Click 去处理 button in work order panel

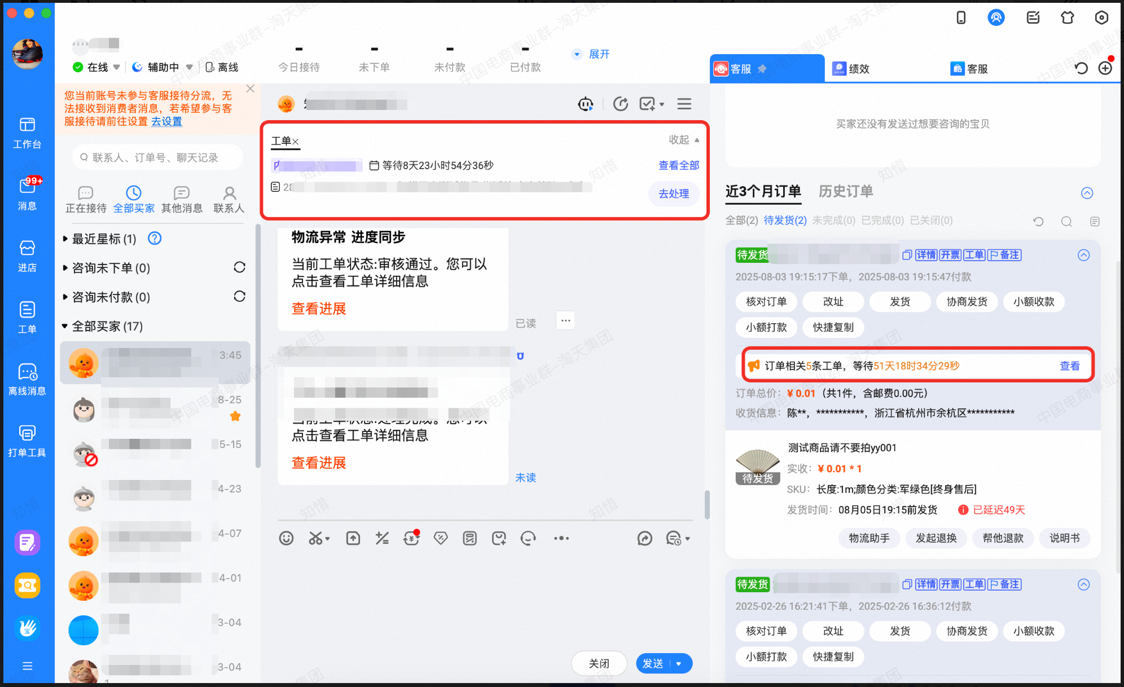pos(674,193)
